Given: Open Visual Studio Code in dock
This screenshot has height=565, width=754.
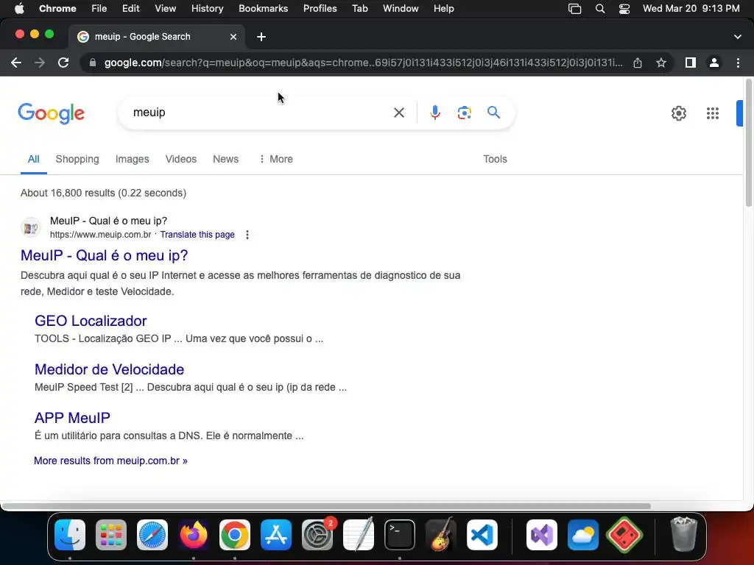Looking at the screenshot, I should (482, 535).
